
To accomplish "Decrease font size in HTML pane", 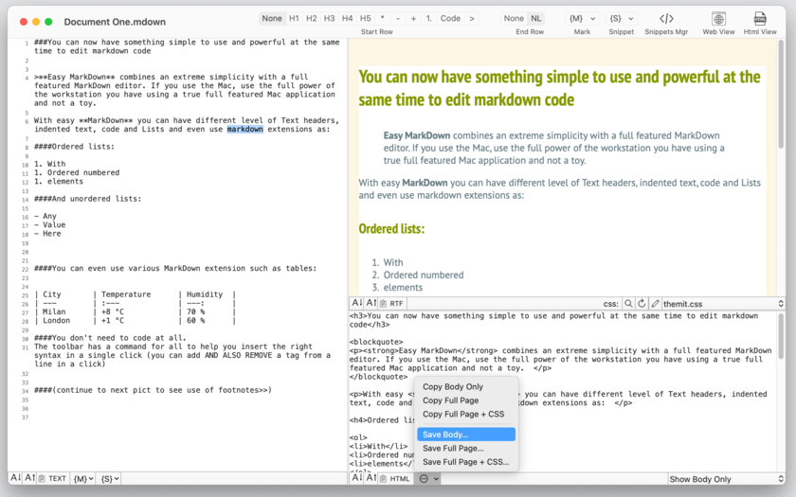I will tap(357, 478).
